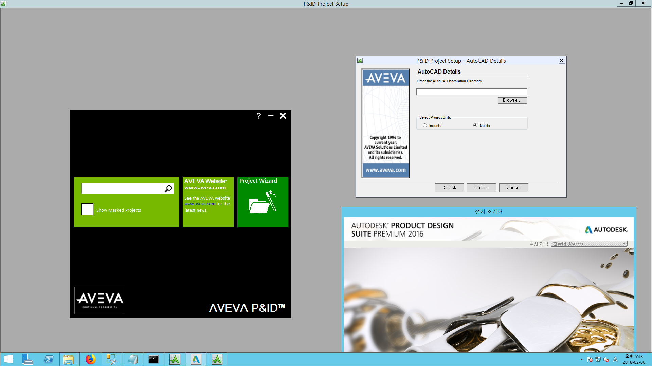
Task: Open the database tools app with hammer icon
Action: point(111,359)
